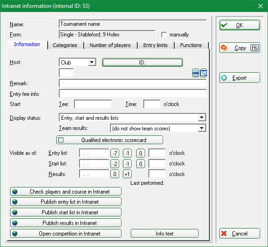Switch to the Categories tab

65,45
